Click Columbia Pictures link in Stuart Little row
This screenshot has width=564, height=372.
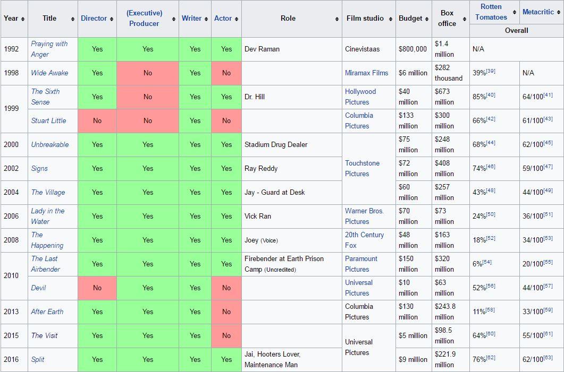click(359, 120)
